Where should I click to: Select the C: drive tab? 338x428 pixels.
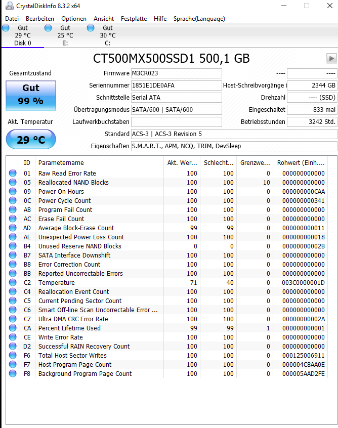point(108,35)
